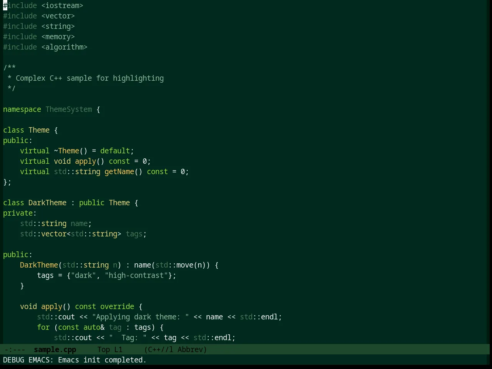Click the string "Applying dark theme: "
The width and height of the screenshot is (492, 369).
click(x=140, y=317)
